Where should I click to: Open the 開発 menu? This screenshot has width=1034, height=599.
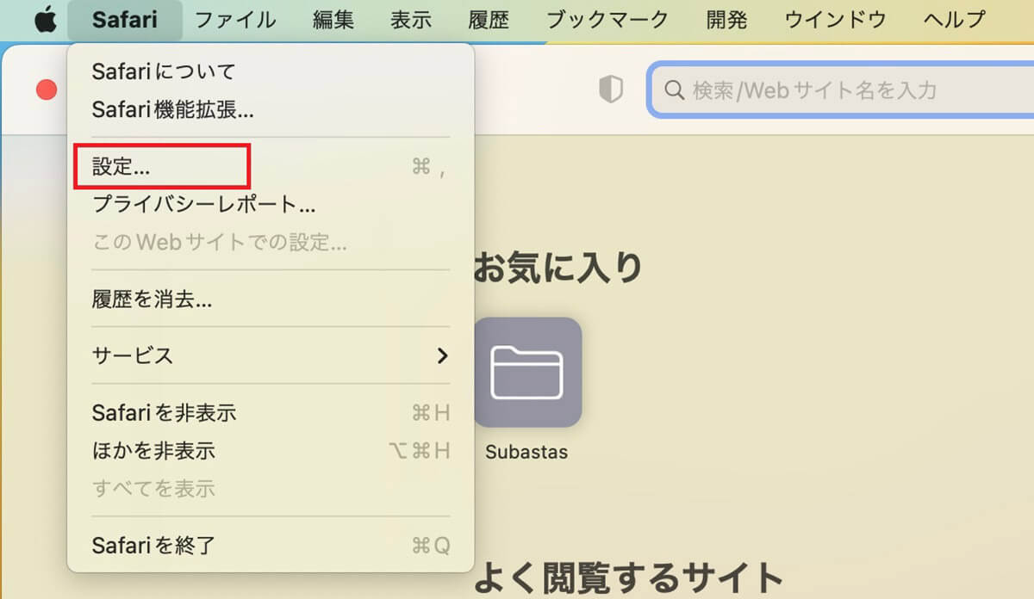click(726, 20)
